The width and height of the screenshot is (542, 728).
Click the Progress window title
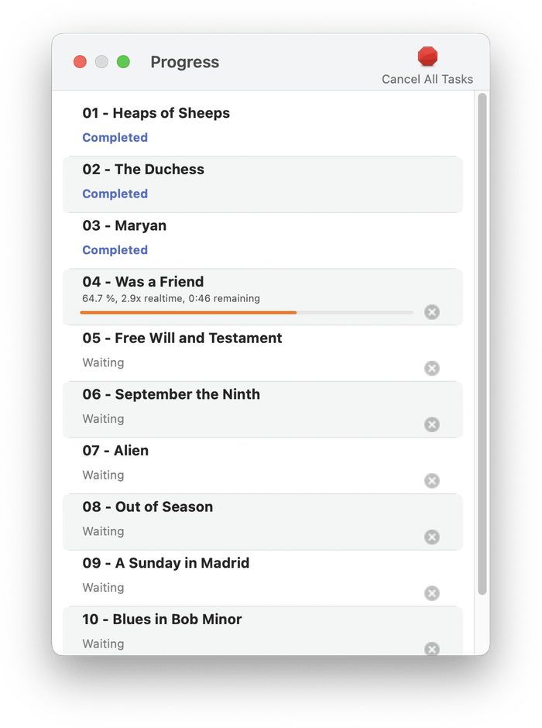pyautogui.click(x=185, y=62)
